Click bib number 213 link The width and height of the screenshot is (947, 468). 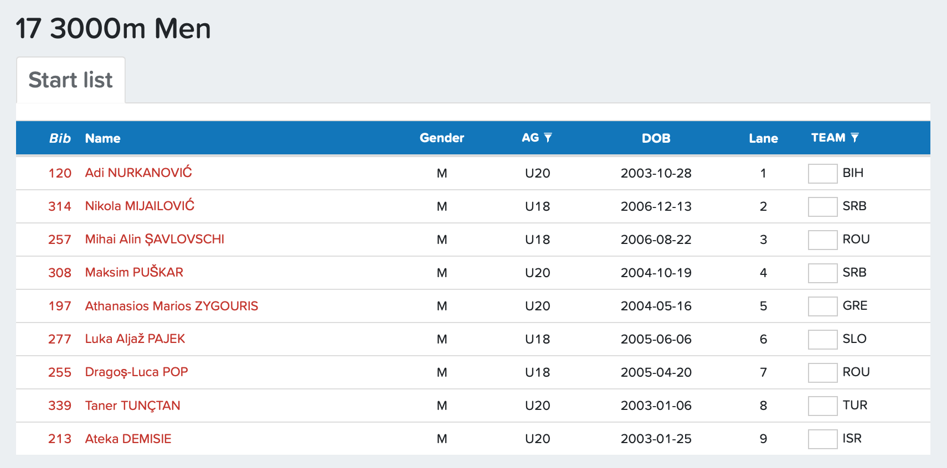coord(60,439)
